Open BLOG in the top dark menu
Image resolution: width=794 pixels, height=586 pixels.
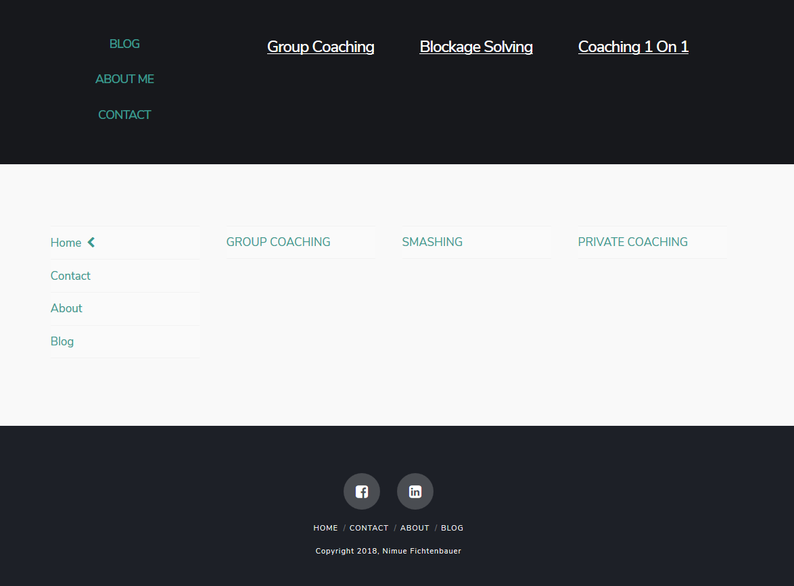[124, 44]
